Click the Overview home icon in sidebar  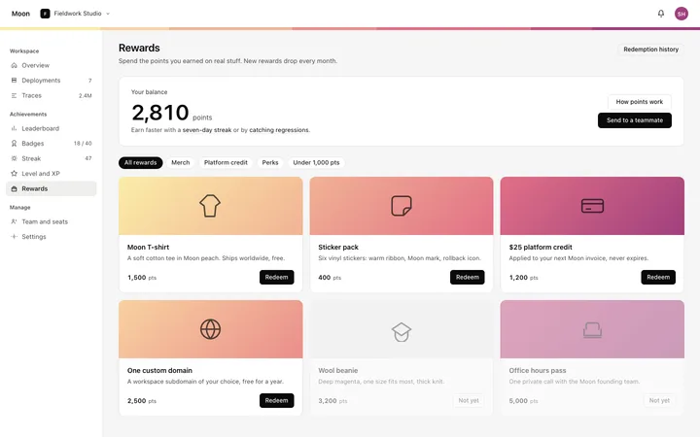point(14,65)
